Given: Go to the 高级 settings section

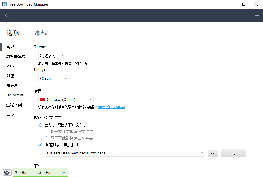Looking at the screenshot, I should point(10,114).
